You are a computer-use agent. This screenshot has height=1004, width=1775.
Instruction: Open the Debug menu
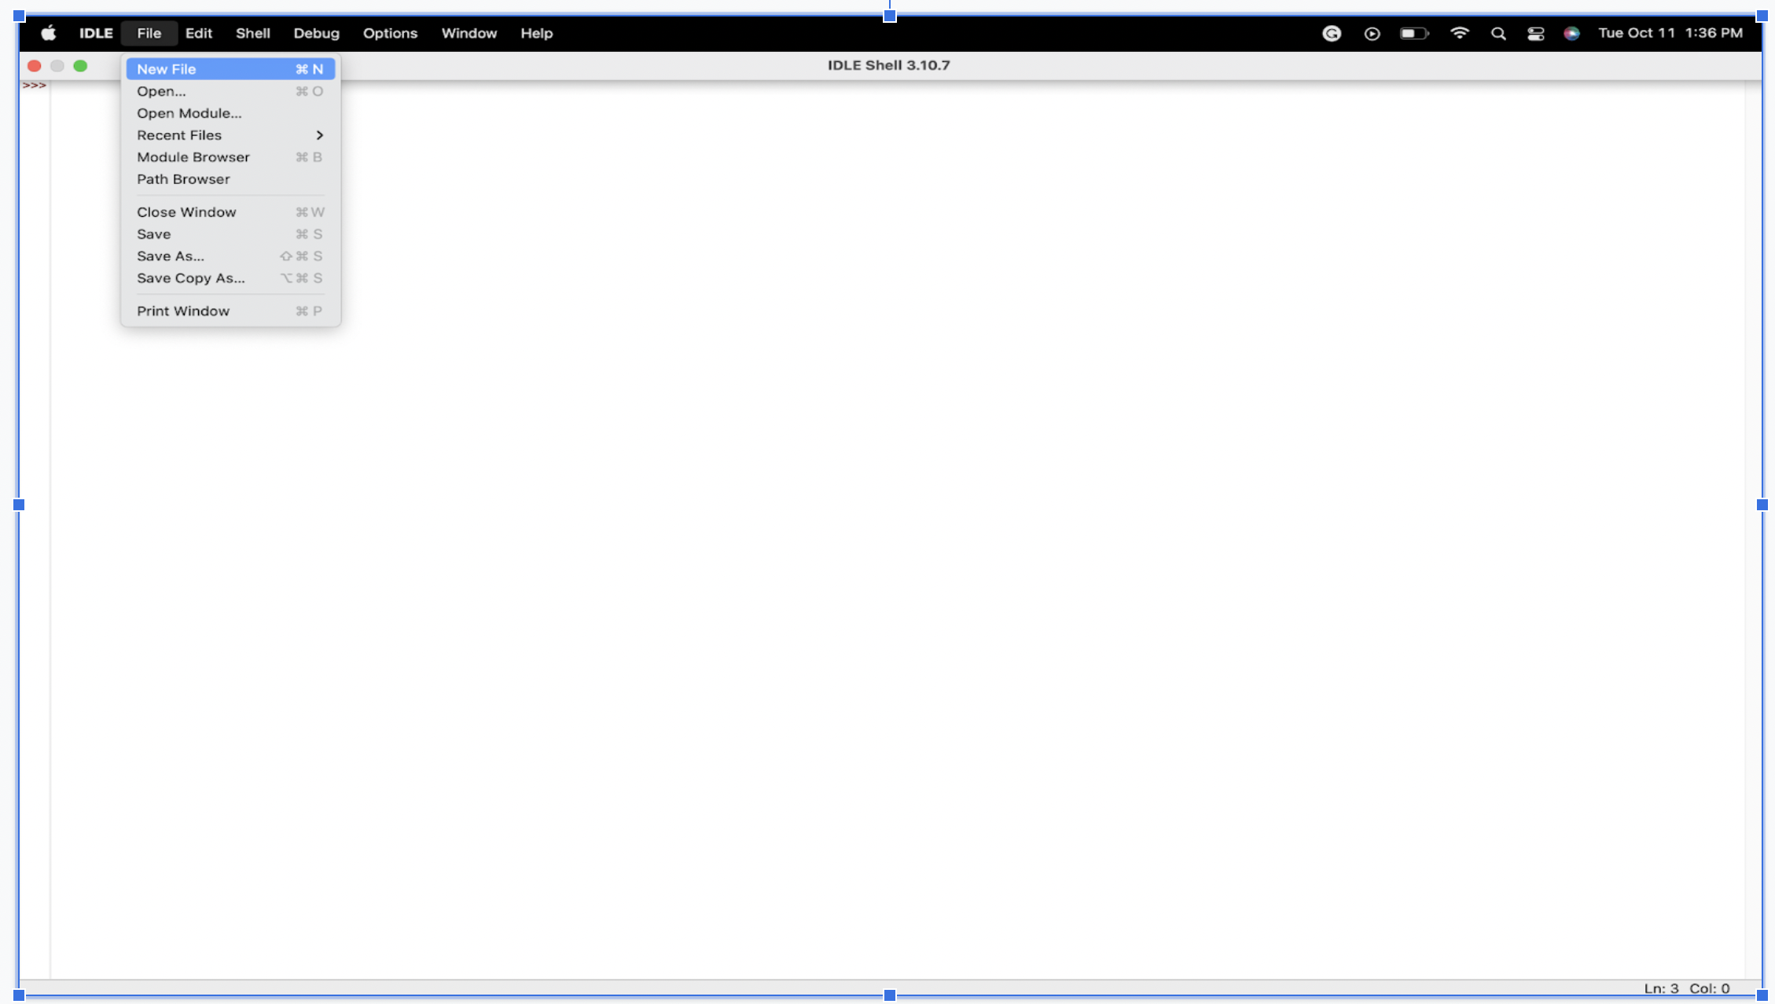[x=317, y=33]
